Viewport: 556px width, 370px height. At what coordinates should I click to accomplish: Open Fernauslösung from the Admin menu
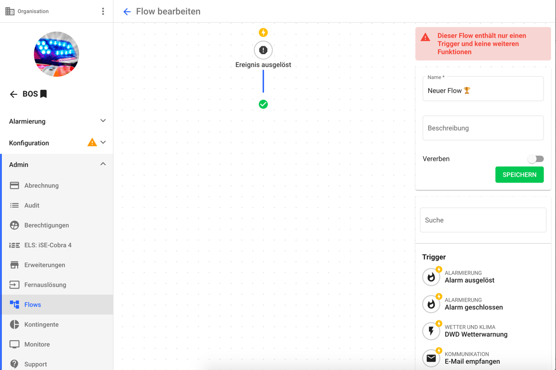pyautogui.click(x=57, y=285)
